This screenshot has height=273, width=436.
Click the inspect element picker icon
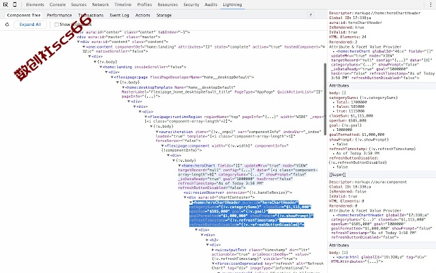pyautogui.click(x=5, y=5)
